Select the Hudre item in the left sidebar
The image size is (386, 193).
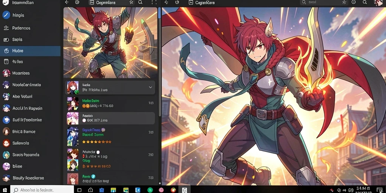point(30,51)
